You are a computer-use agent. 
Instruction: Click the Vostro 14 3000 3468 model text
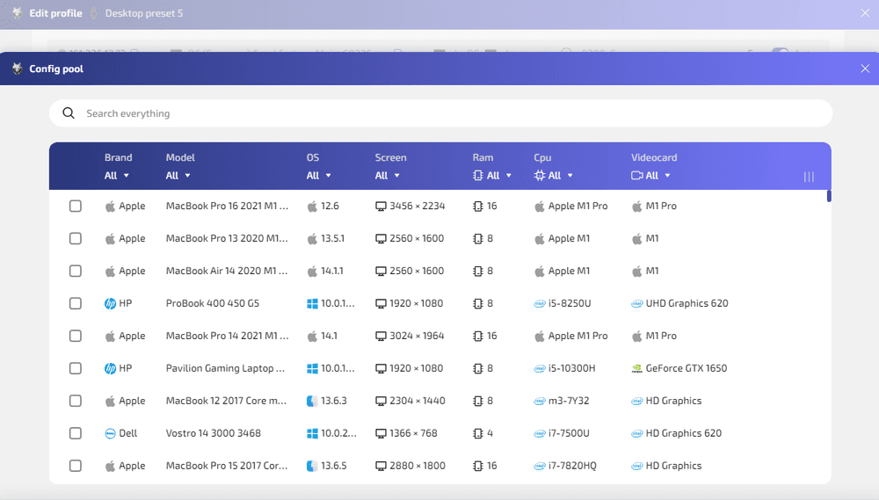[x=213, y=434]
